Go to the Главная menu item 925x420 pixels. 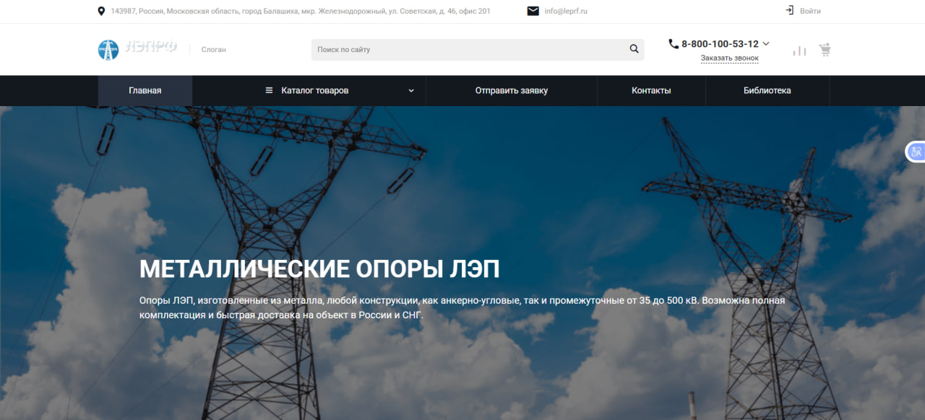coord(145,91)
